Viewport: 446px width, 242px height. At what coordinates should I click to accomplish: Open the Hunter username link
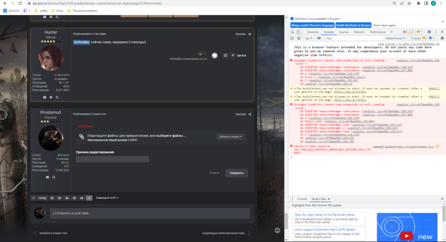coord(51,32)
